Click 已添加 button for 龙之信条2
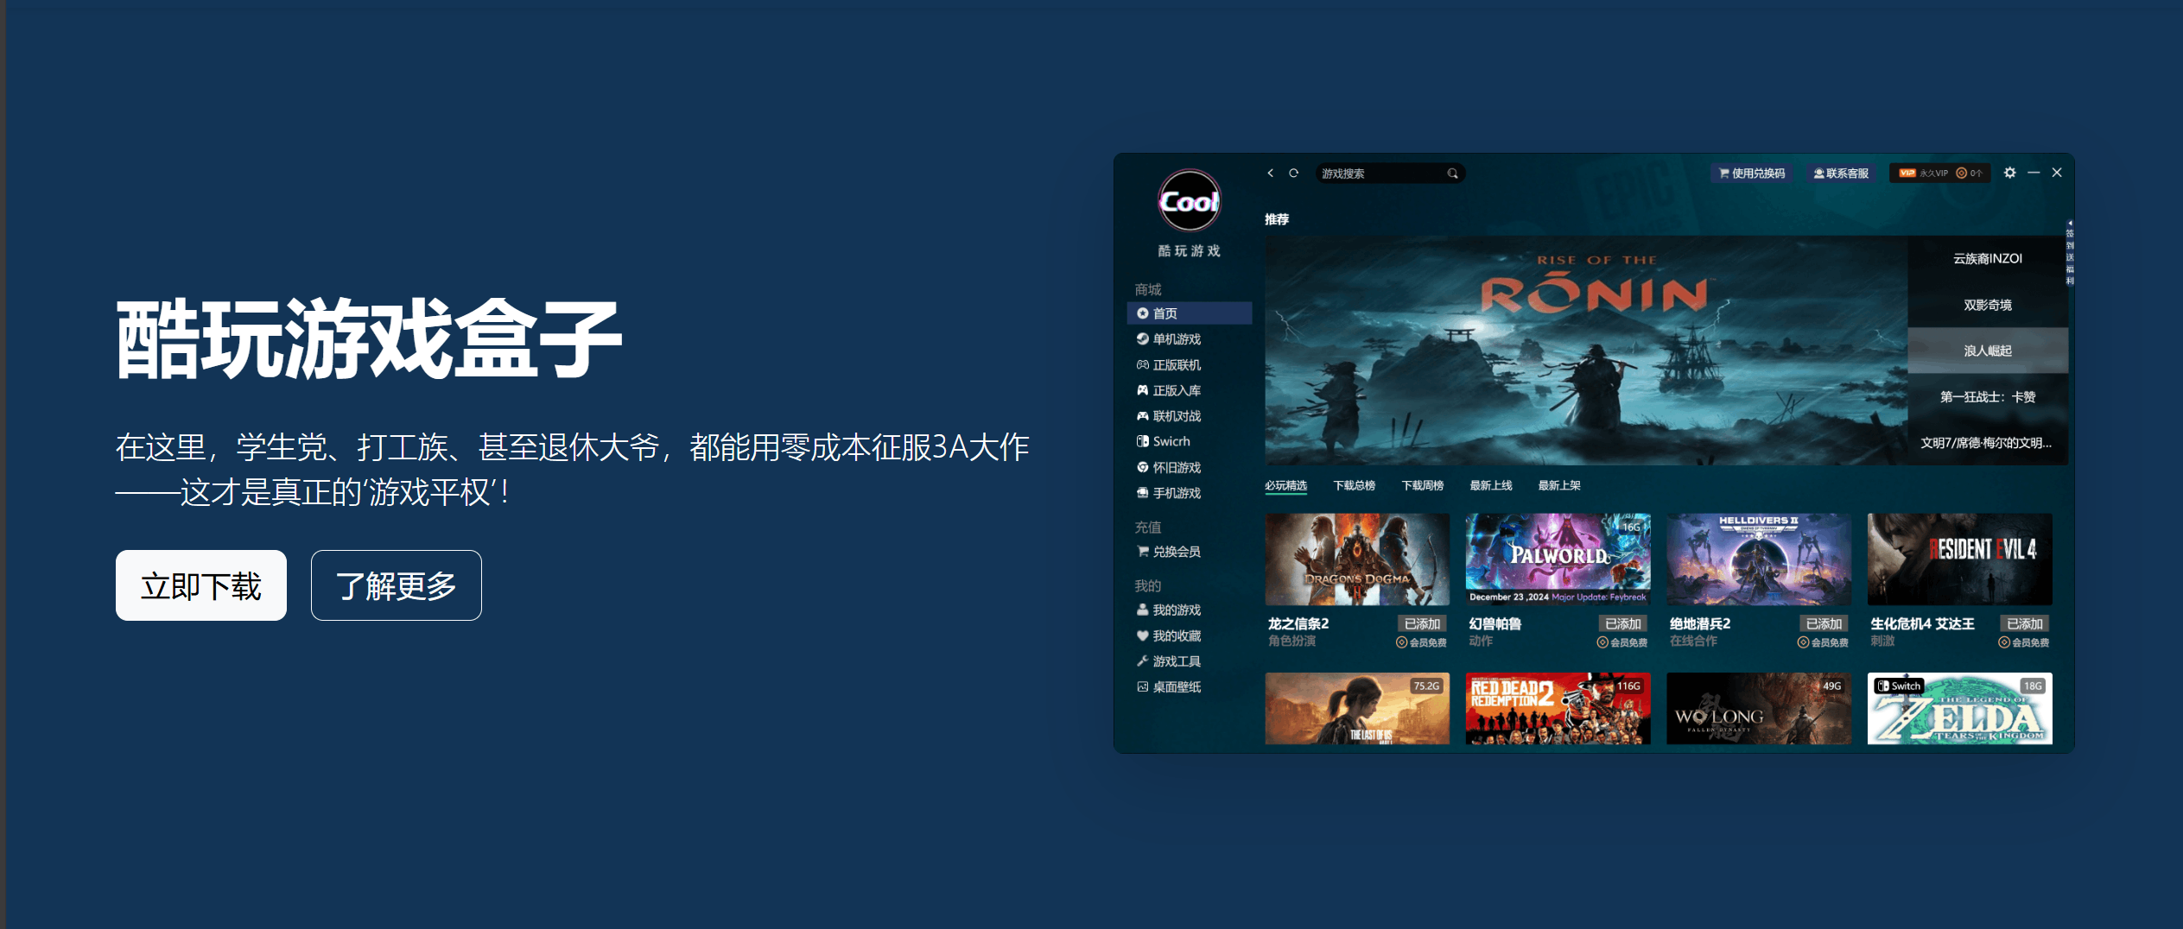2183x929 pixels. click(x=1422, y=623)
